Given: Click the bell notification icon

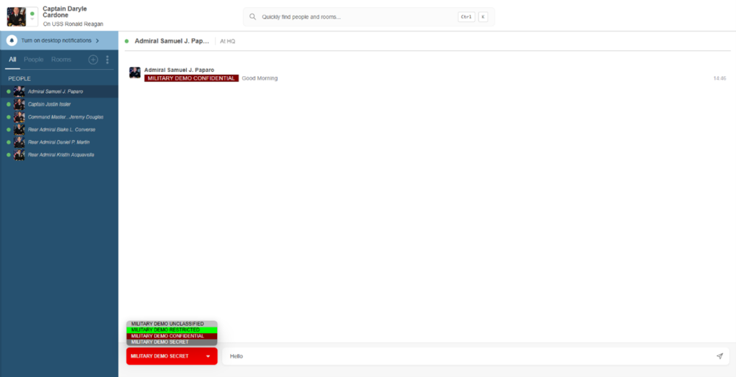Looking at the screenshot, I should coord(12,41).
